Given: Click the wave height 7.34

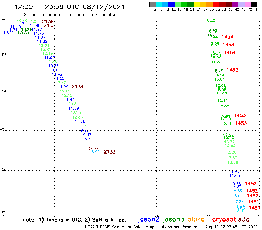Looking at the screenshot, I should tap(240, 202).
